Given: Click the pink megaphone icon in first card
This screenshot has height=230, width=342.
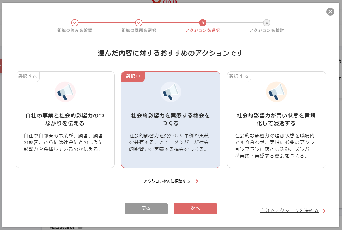Looking at the screenshot, I should pyautogui.click(x=65, y=92).
